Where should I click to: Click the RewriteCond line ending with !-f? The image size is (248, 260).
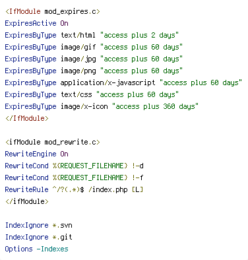click(x=74, y=178)
